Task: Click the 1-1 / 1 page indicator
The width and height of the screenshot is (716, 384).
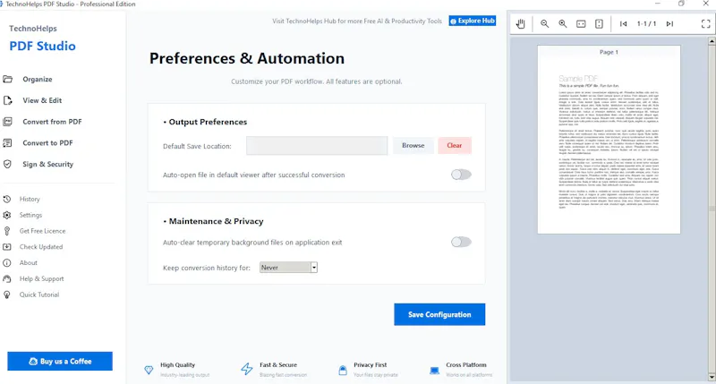Action: coord(646,24)
